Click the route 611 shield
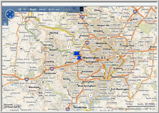 (74, 98)
